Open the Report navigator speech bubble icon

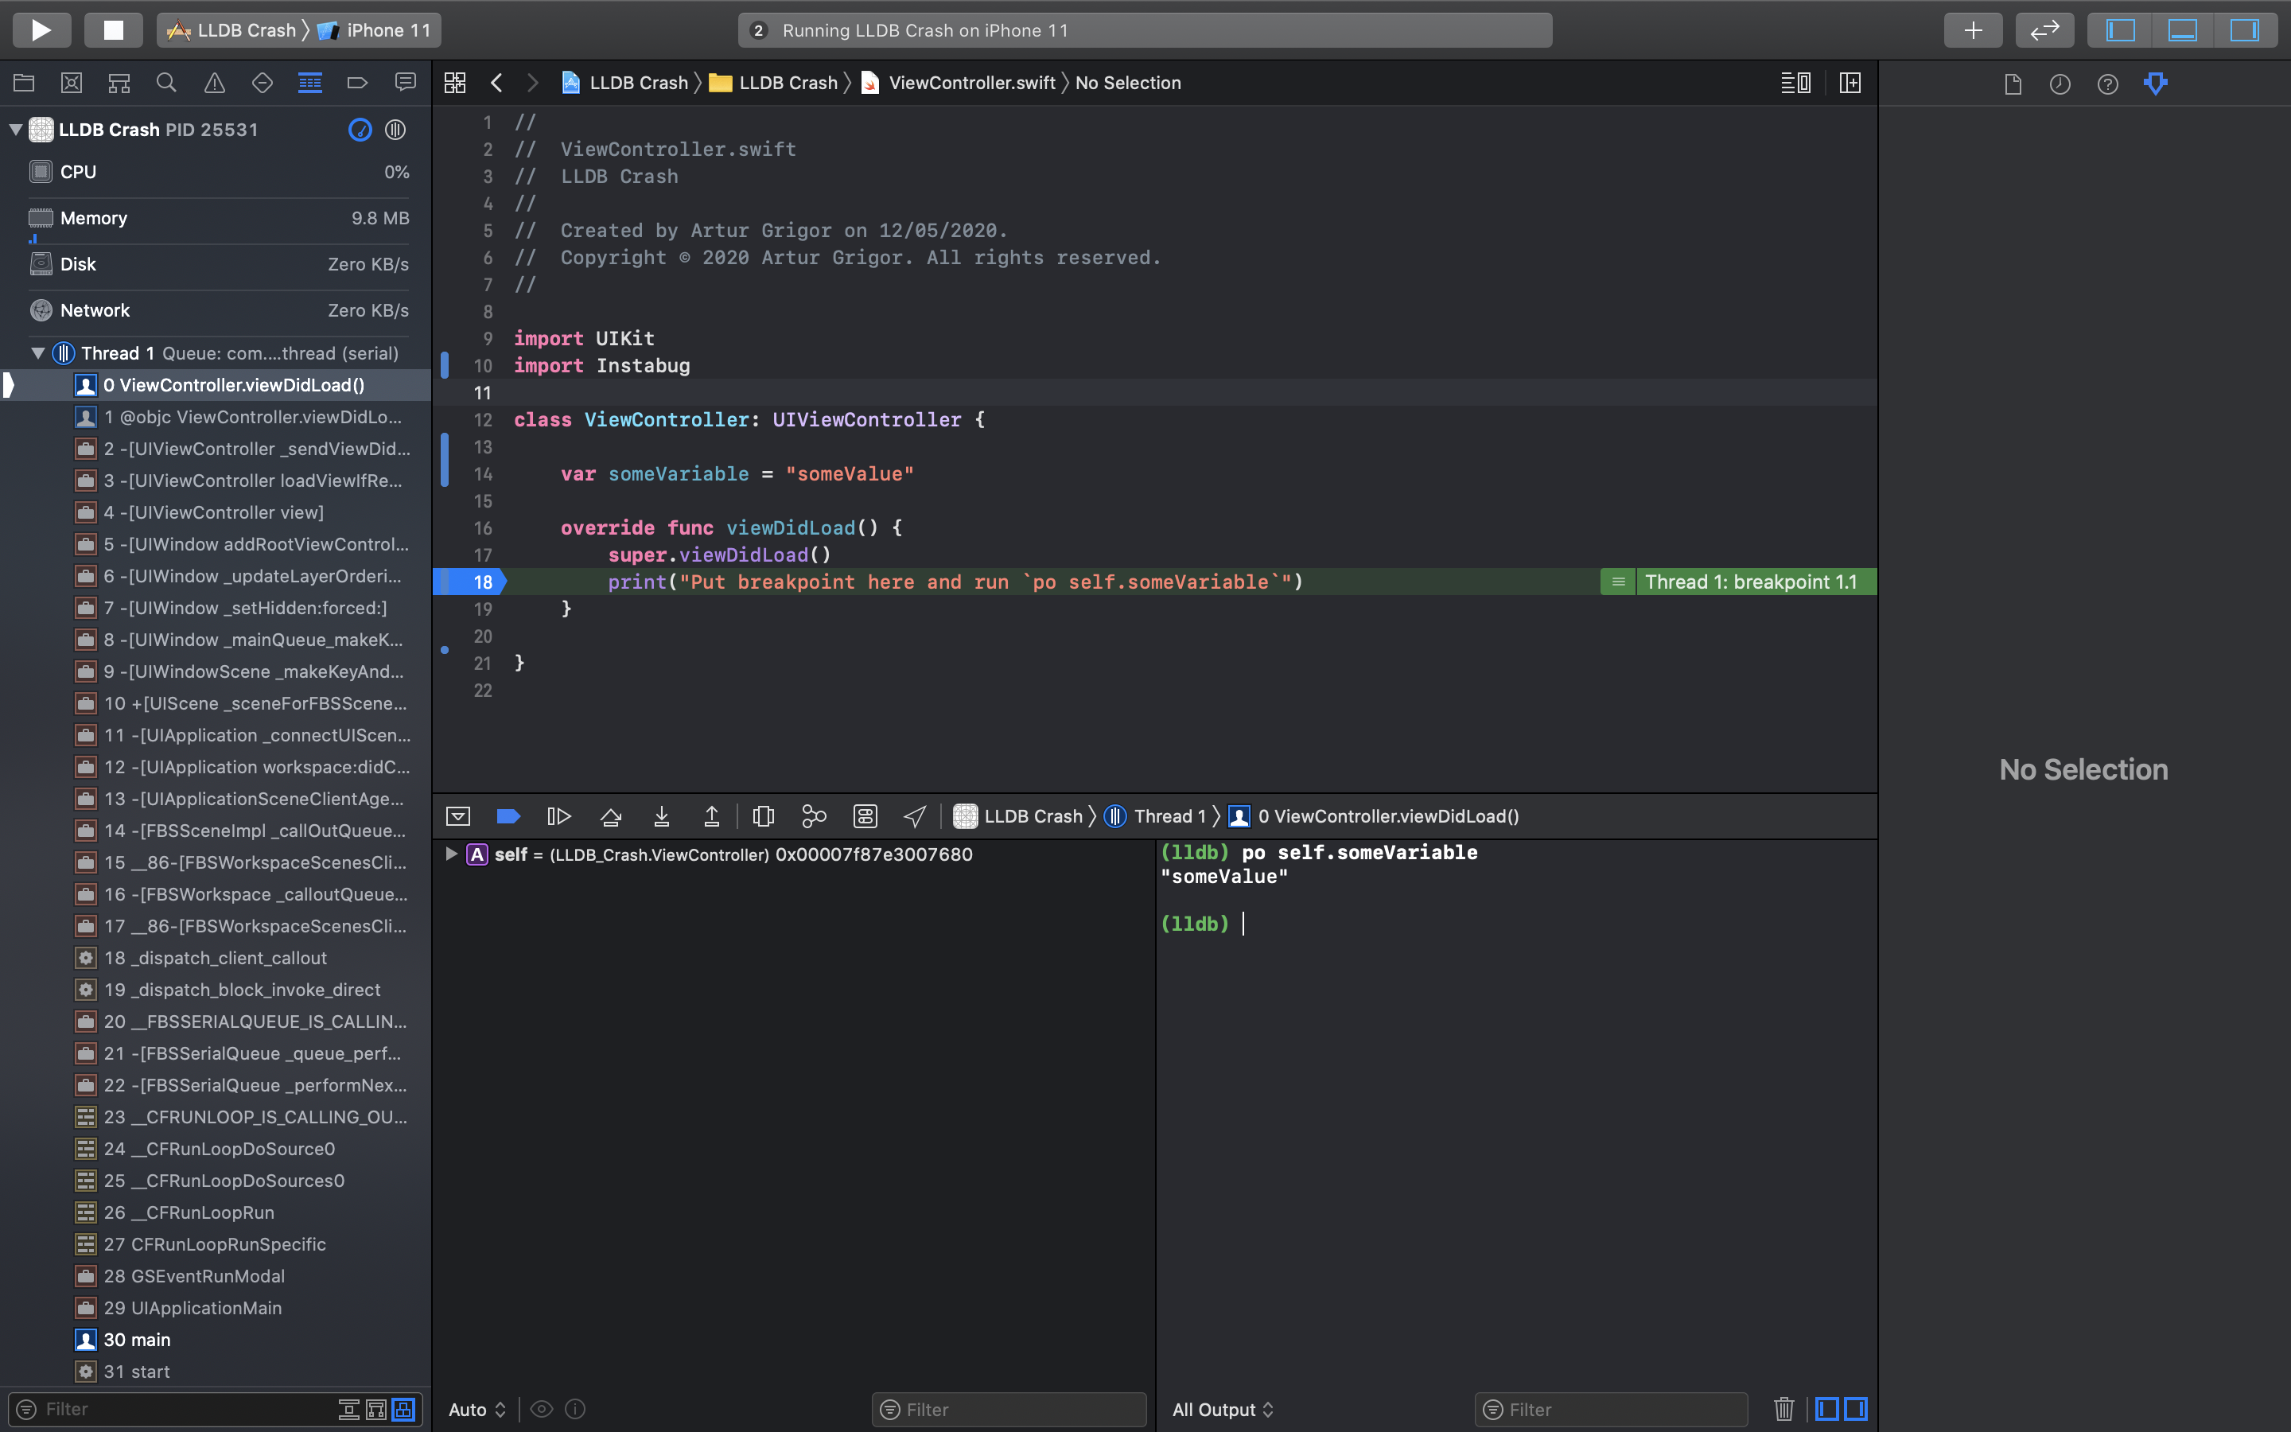click(405, 83)
